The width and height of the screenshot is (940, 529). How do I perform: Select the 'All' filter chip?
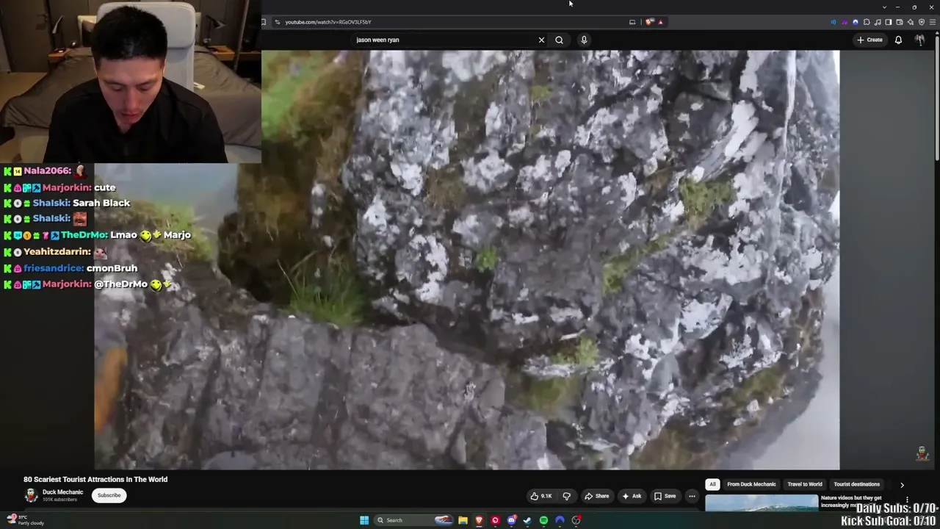712,484
